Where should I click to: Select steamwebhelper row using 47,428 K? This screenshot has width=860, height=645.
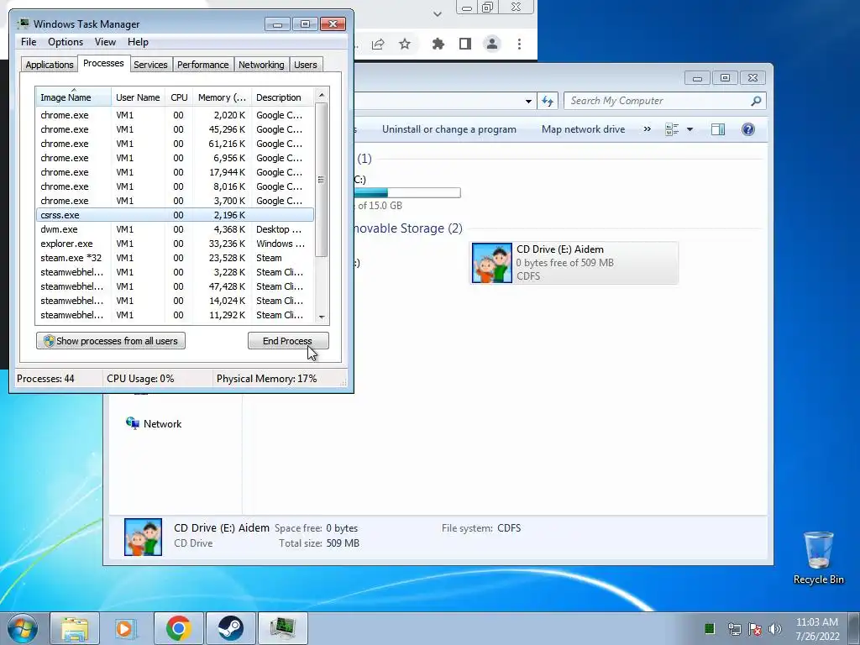click(176, 286)
